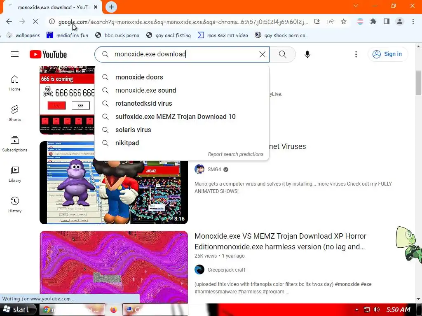Open SMG4 channel avatar

(x=199, y=169)
